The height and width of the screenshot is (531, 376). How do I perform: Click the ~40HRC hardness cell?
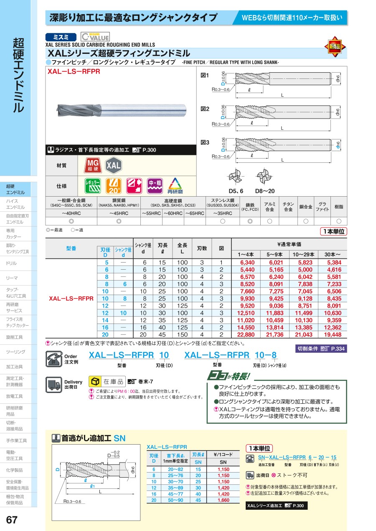click(x=71, y=213)
